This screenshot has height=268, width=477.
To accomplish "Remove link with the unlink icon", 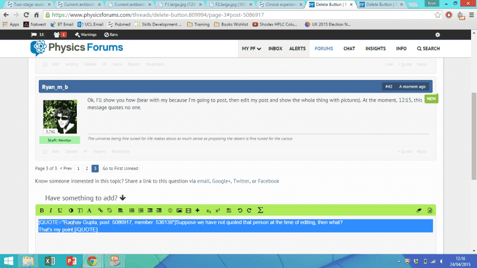I will click(x=110, y=211).
